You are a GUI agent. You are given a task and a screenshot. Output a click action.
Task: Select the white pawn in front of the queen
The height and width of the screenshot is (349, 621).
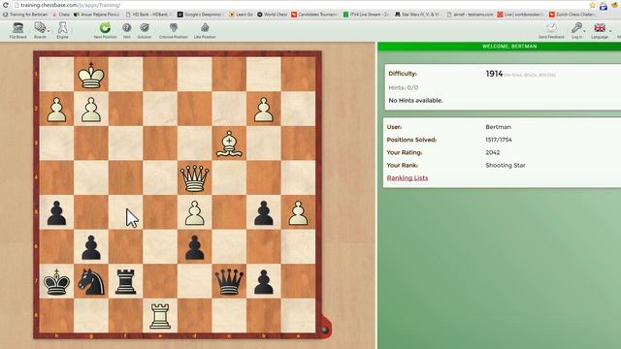[194, 212]
